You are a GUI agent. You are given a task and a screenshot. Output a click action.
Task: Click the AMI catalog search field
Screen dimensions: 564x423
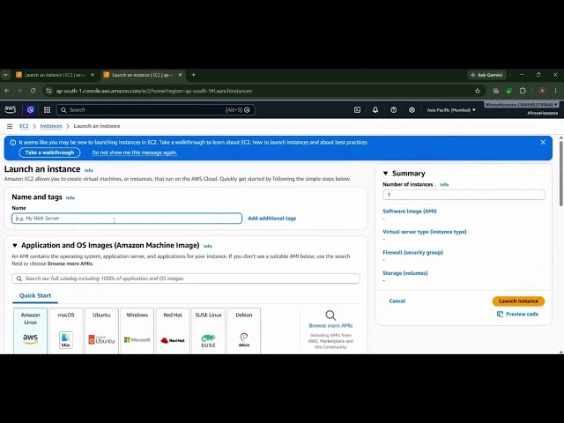[186, 278]
